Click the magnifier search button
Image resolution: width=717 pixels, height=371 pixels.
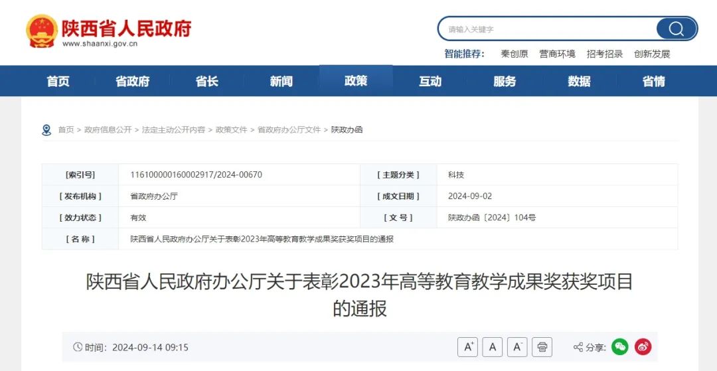[677, 29]
